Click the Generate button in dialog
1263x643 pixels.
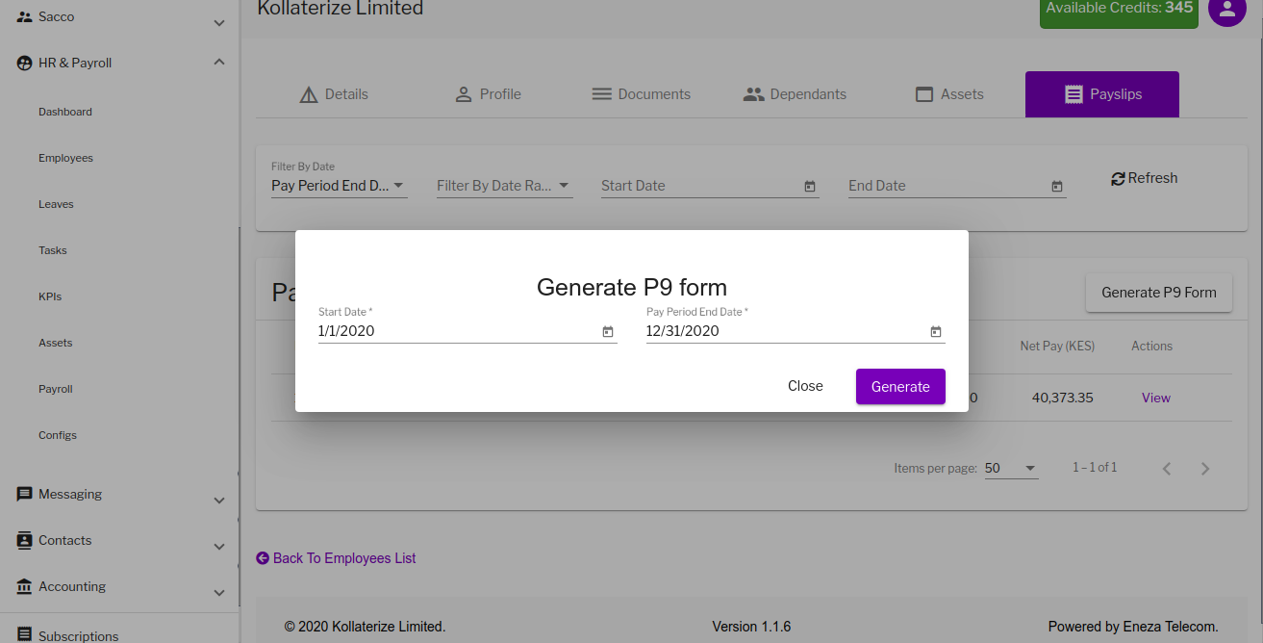point(900,386)
